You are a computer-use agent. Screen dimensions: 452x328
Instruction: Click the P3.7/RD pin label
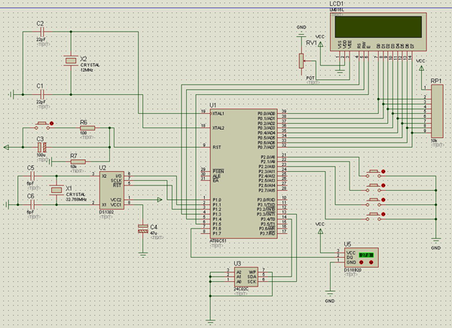point(267,233)
